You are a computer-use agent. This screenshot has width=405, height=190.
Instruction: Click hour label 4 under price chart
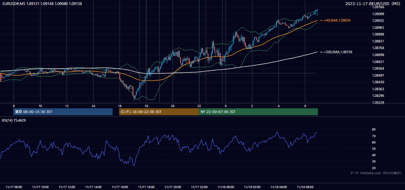tap(279, 106)
